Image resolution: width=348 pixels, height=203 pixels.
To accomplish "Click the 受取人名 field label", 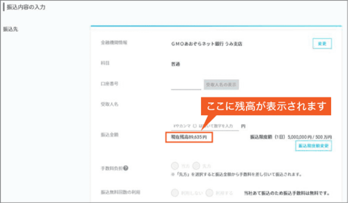I will pyautogui.click(x=109, y=104).
